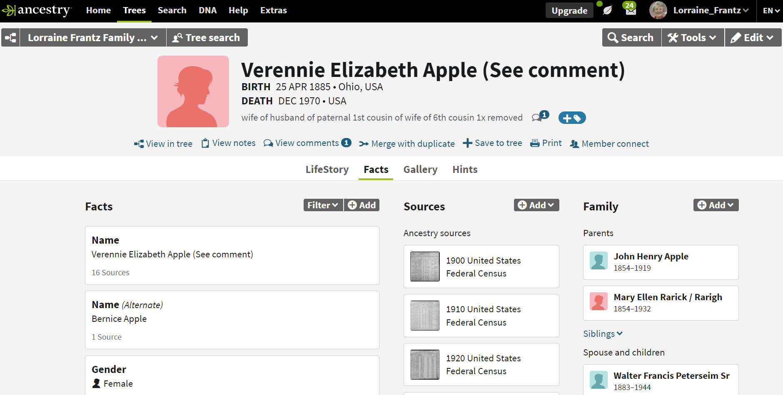Open the Filter dropdown in Facts
783x395 pixels.
pyautogui.click(x=323, y=205)
